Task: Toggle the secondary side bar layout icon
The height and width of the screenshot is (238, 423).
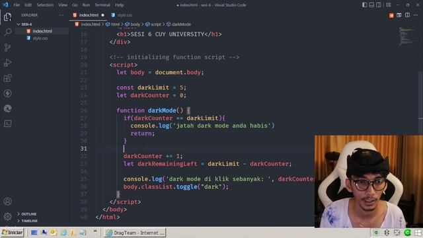Action: coord(379,5)
